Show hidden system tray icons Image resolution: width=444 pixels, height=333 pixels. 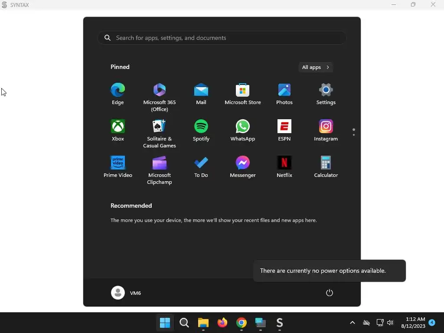tap(352, 323)
